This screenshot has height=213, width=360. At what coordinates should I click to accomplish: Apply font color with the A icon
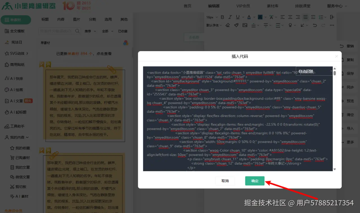point(249,17)
